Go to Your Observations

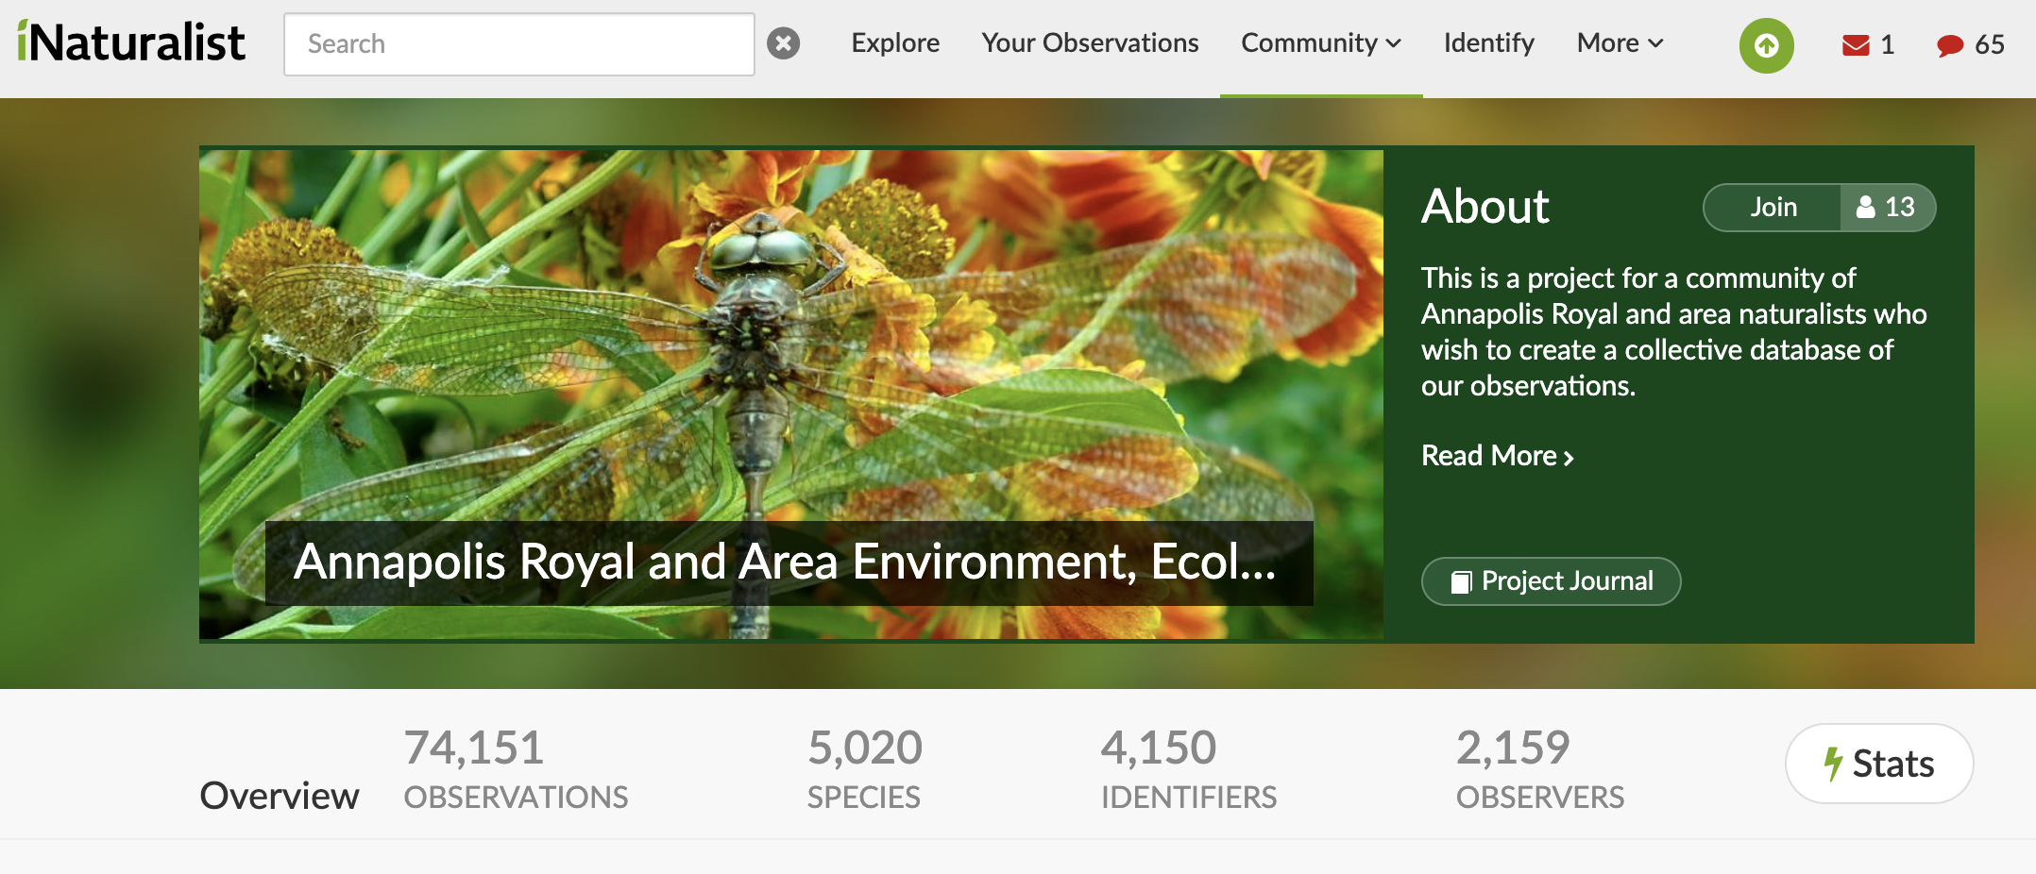[1090, 43]
